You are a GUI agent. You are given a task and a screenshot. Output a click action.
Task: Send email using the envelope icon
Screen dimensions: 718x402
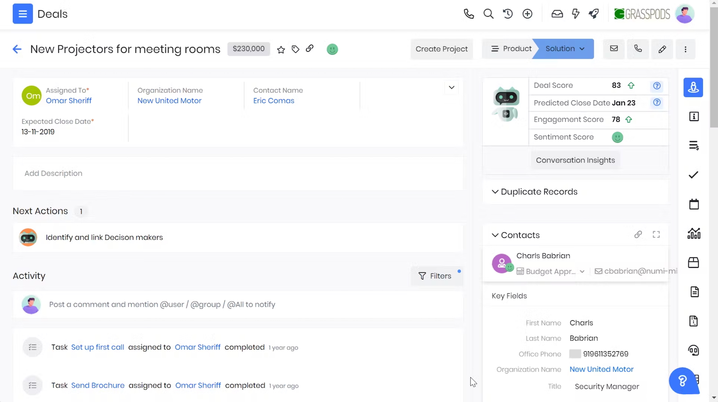614,49
